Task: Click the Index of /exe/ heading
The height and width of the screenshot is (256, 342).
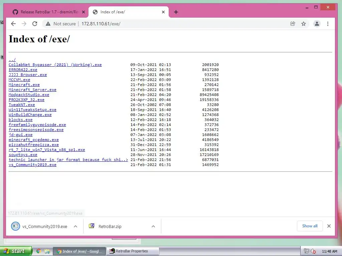Action: (39, 39)
